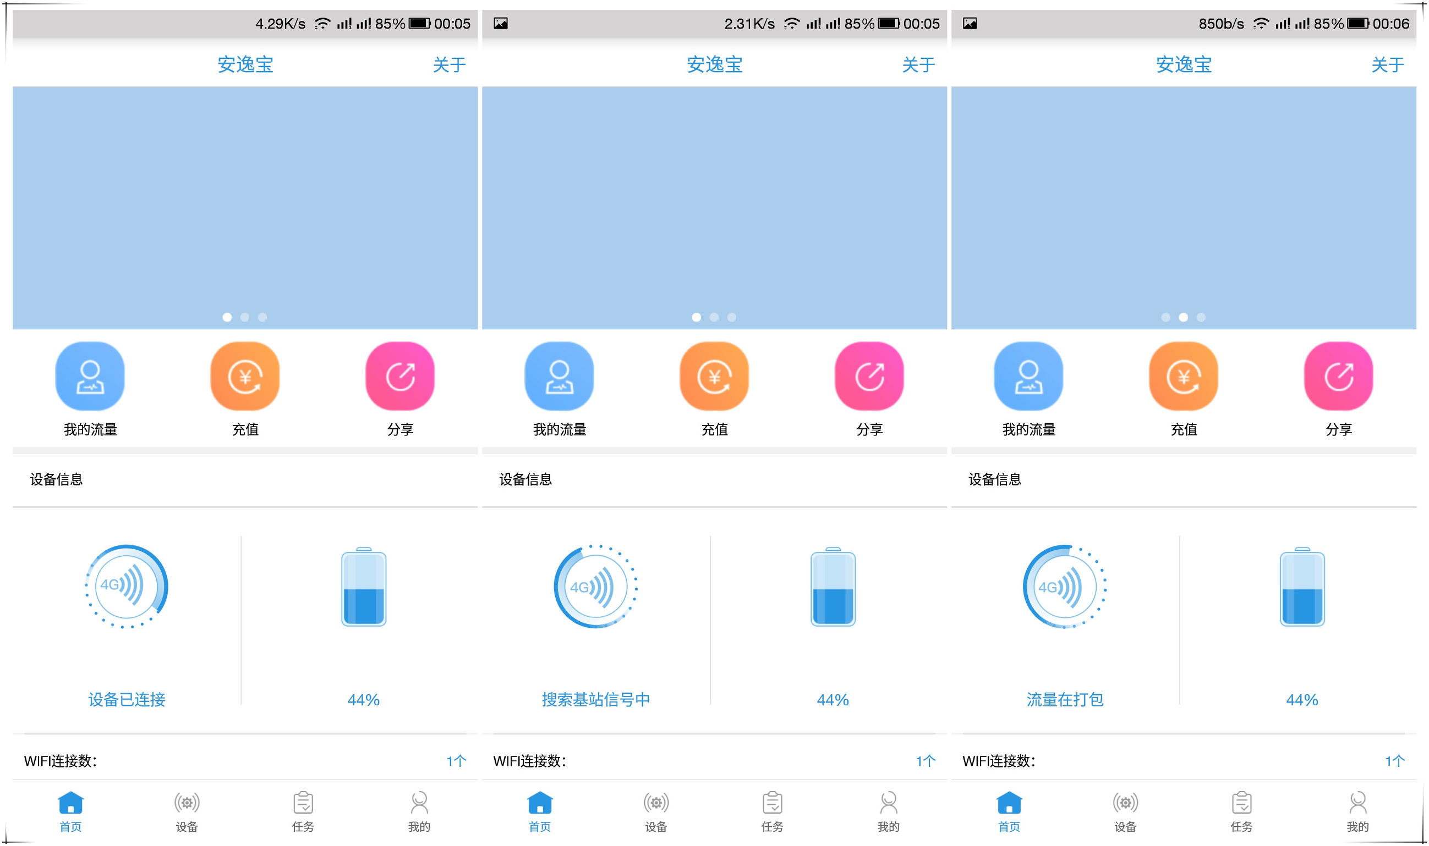Tap the battery icon in device info

point(363,590)
